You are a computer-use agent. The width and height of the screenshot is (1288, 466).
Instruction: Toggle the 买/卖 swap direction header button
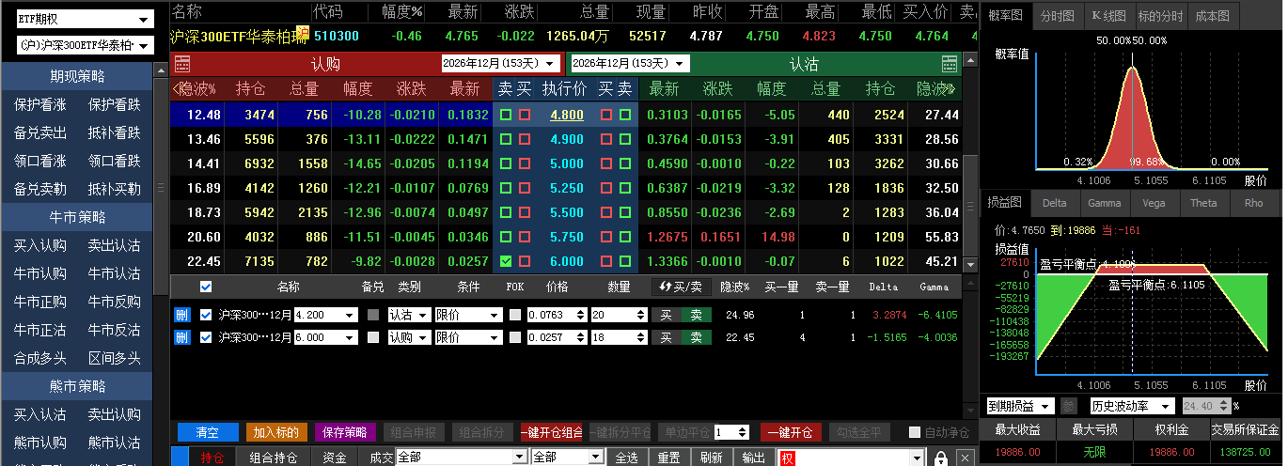coord(681,287)
